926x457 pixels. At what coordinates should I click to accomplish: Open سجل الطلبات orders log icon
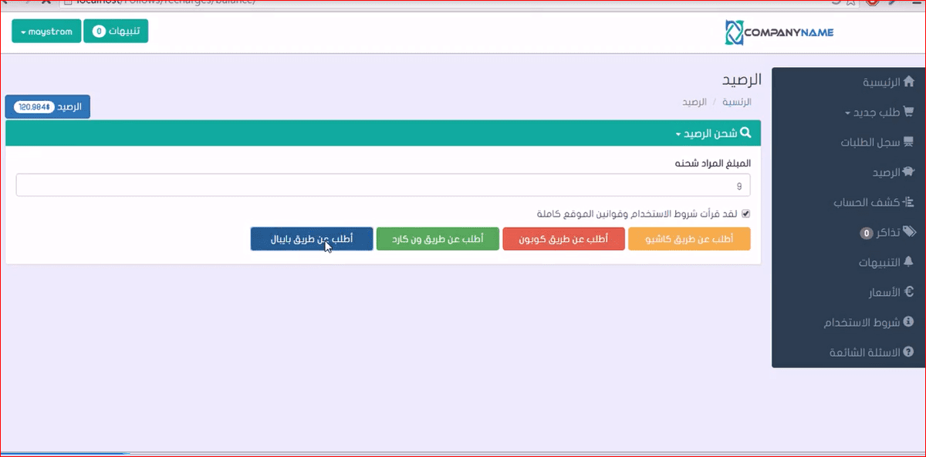coord(908,143)
